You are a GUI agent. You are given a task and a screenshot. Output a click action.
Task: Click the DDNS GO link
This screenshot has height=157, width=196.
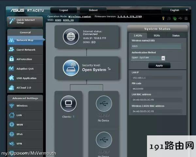click(93, 42)
